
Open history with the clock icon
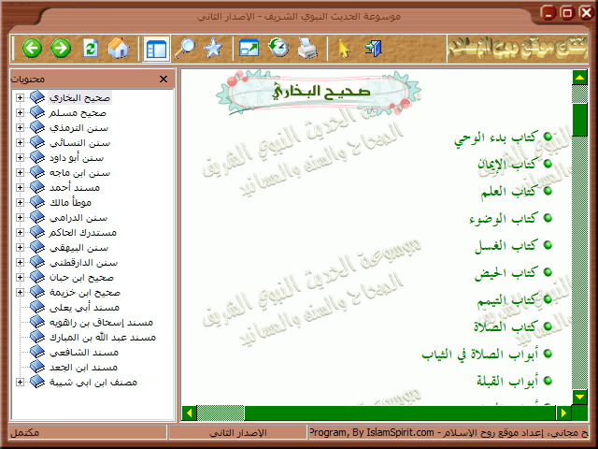coord(278,48)
